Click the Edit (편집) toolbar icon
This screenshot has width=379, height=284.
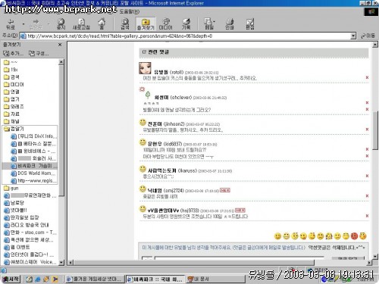point(250,24)
